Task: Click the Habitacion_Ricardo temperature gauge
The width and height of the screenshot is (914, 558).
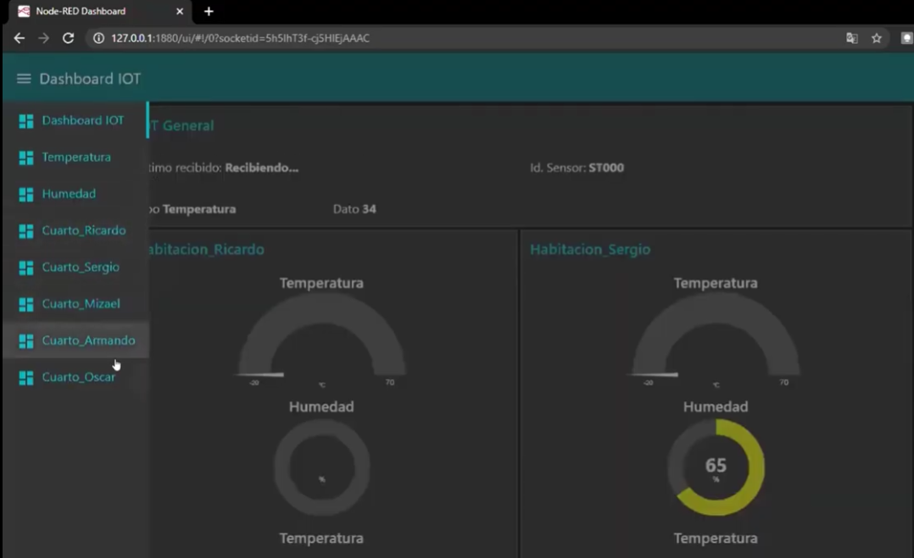Action: [x=322, y=335]
